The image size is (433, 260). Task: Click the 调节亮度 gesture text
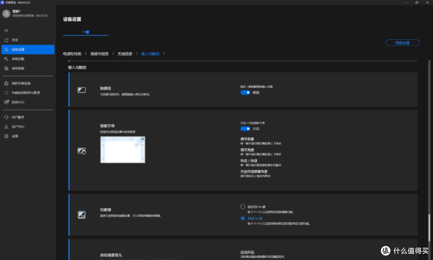coord(247,150)
